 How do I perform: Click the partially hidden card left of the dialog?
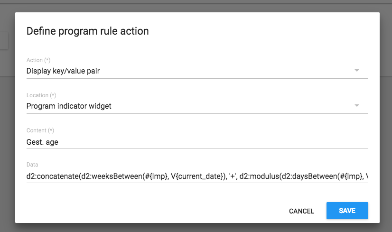coord(4,41)
